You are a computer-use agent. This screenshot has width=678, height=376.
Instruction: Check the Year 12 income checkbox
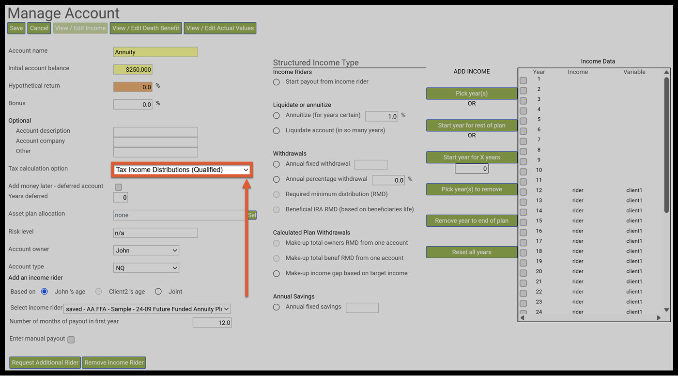[524, 192]
